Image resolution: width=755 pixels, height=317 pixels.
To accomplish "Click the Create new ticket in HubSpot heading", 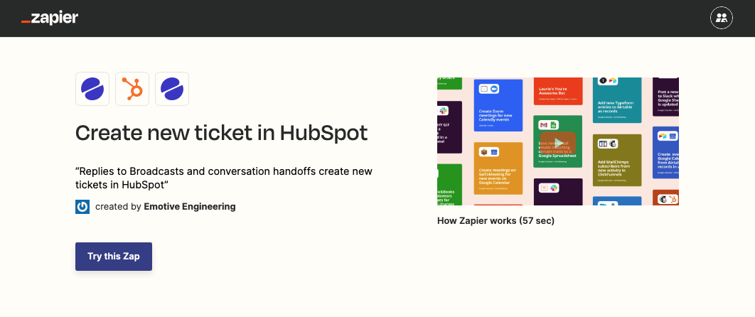I will coord(222,133).
